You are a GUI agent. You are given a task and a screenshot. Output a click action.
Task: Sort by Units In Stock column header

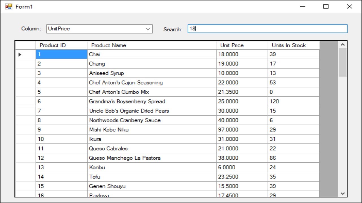click(x=294, y=45)
